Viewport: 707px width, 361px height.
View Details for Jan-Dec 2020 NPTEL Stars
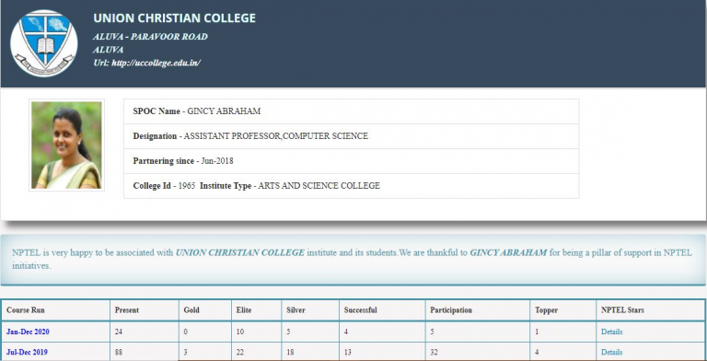pyautogui.click(x=611, y=332)
